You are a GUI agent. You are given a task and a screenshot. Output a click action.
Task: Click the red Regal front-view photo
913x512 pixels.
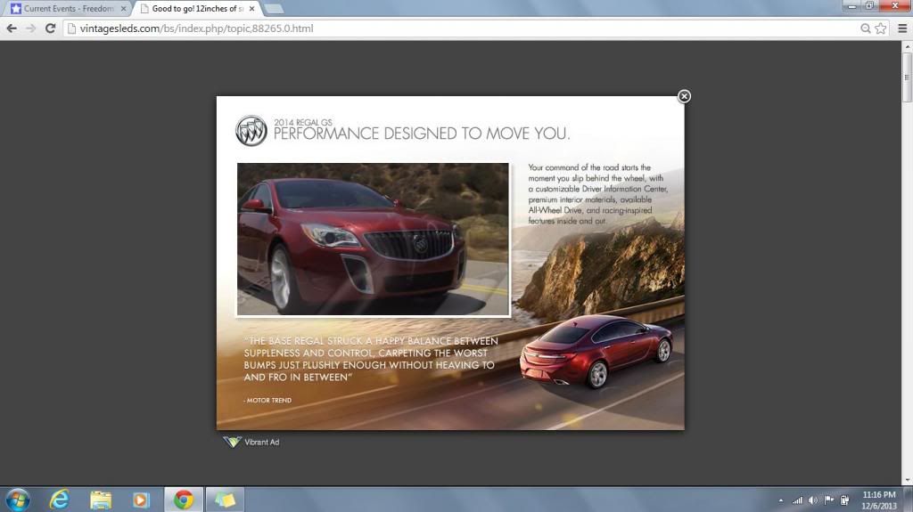click(373, 239)
